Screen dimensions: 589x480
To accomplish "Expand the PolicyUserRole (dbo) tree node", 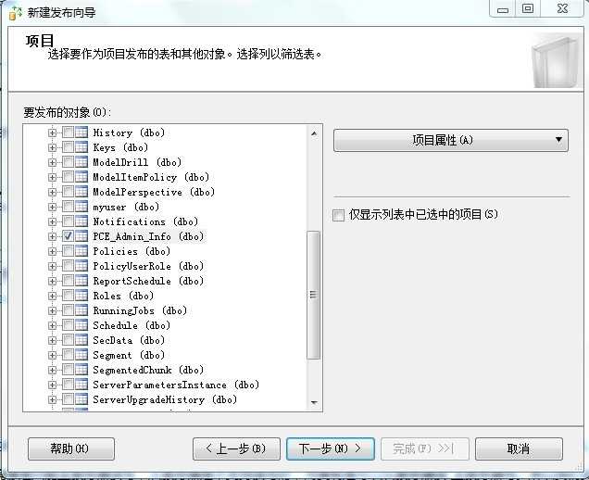I will pos(52,266).
